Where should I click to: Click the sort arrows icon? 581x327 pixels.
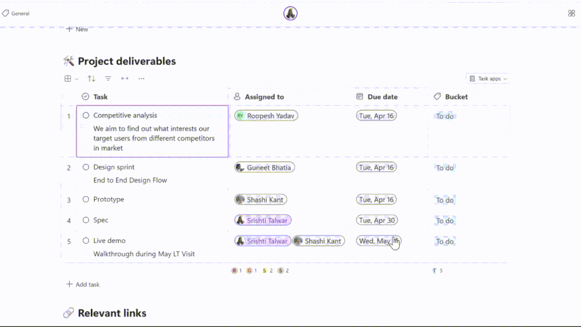(92, 79)
